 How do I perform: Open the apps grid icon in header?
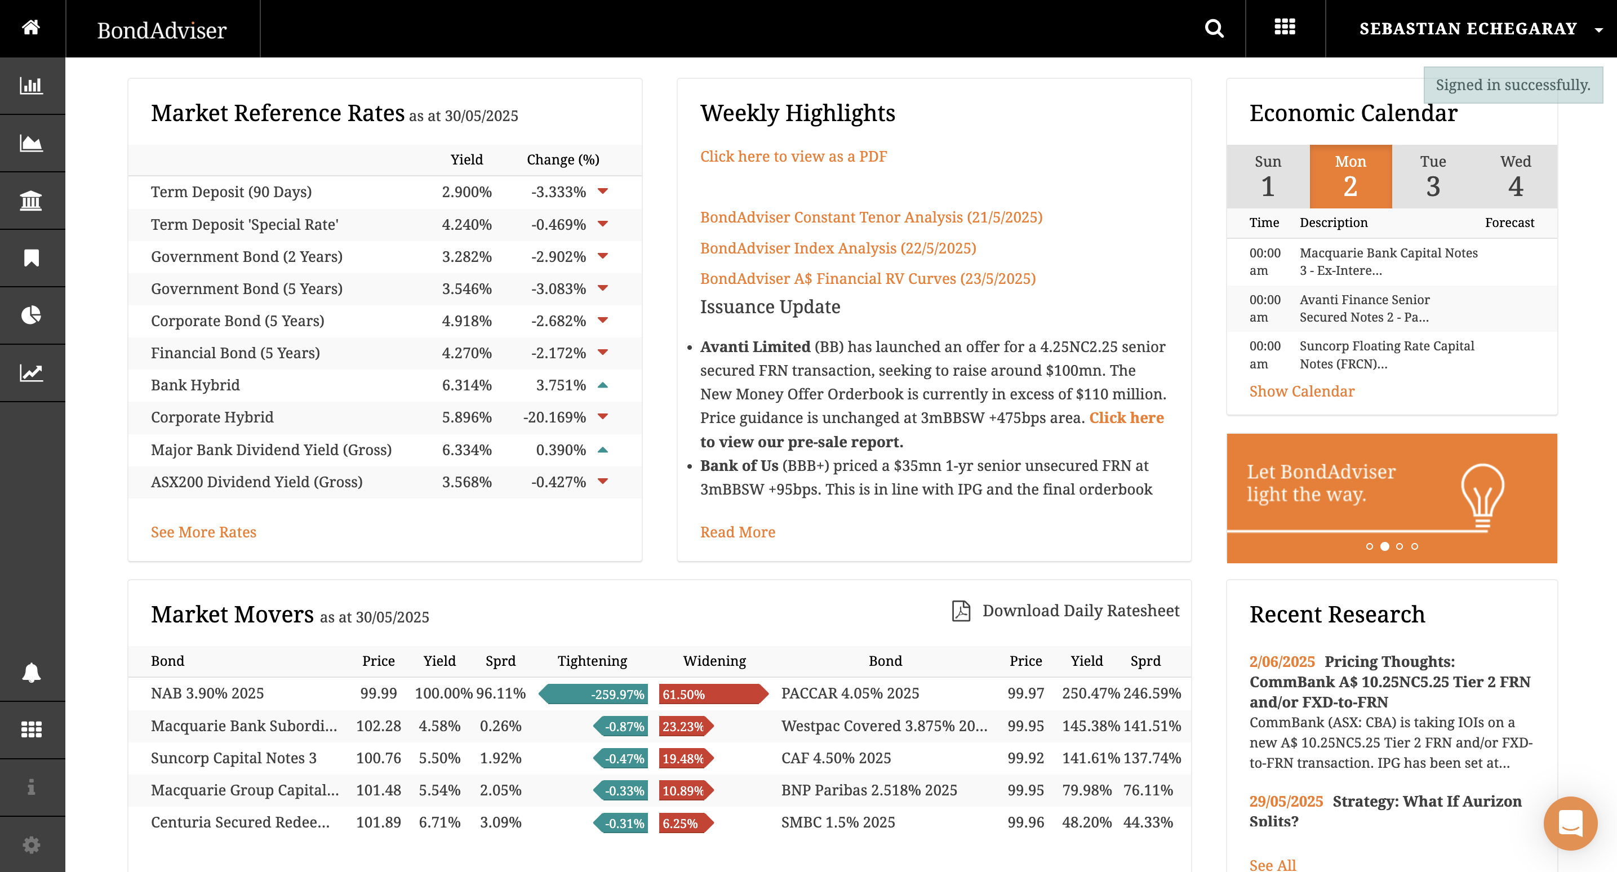(x=1285, y=27)
